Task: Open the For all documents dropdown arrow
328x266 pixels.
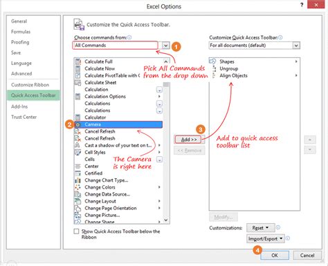Action: 296,46
